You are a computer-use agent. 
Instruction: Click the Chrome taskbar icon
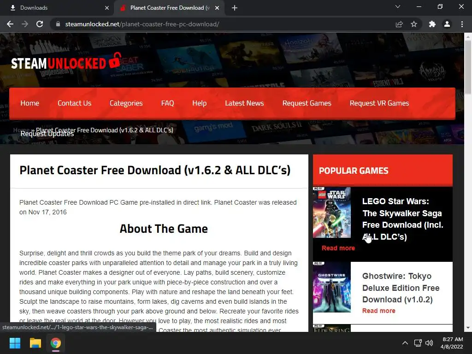point(56,343)
